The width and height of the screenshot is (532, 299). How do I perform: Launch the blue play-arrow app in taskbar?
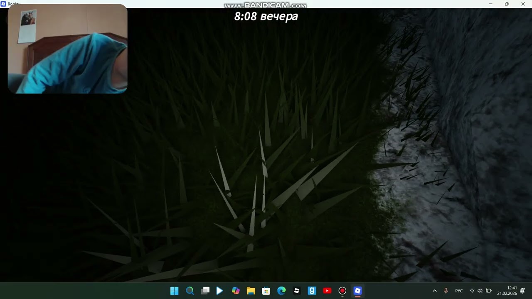(x=220, y=291)
